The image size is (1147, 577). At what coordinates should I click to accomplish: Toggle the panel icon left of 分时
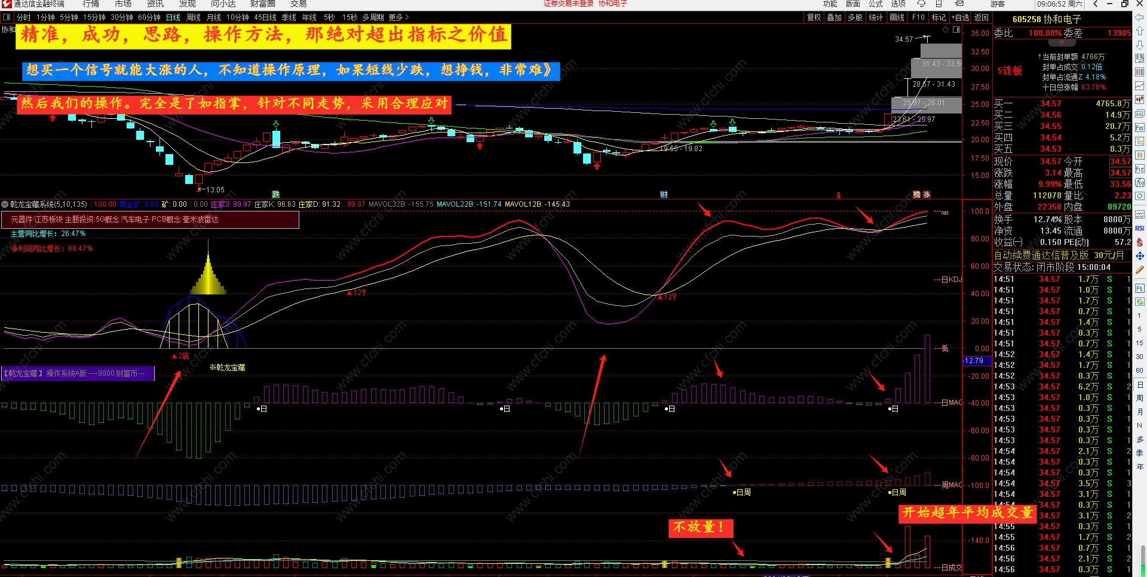click(x=7, y=17)
